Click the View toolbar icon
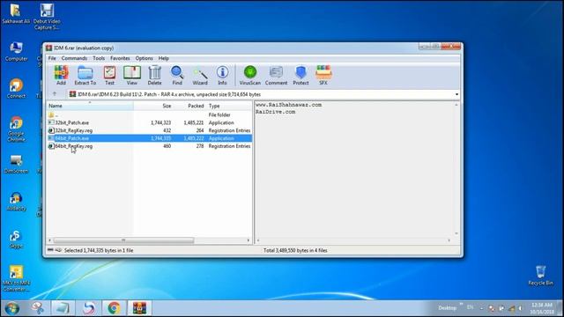This screenshot has width=564, height=317. (132, 76)
